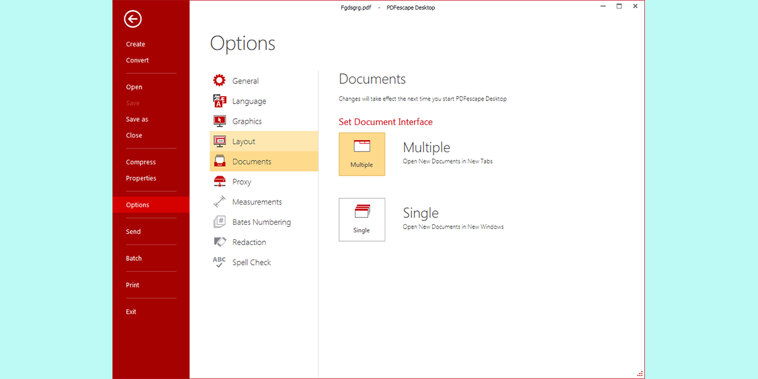Select Save as in sidebar

(x=137, y=119)
